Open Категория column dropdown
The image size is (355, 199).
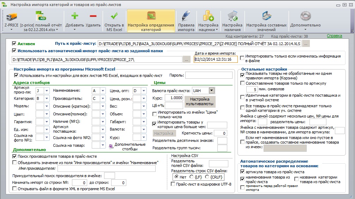click(47, 98)
